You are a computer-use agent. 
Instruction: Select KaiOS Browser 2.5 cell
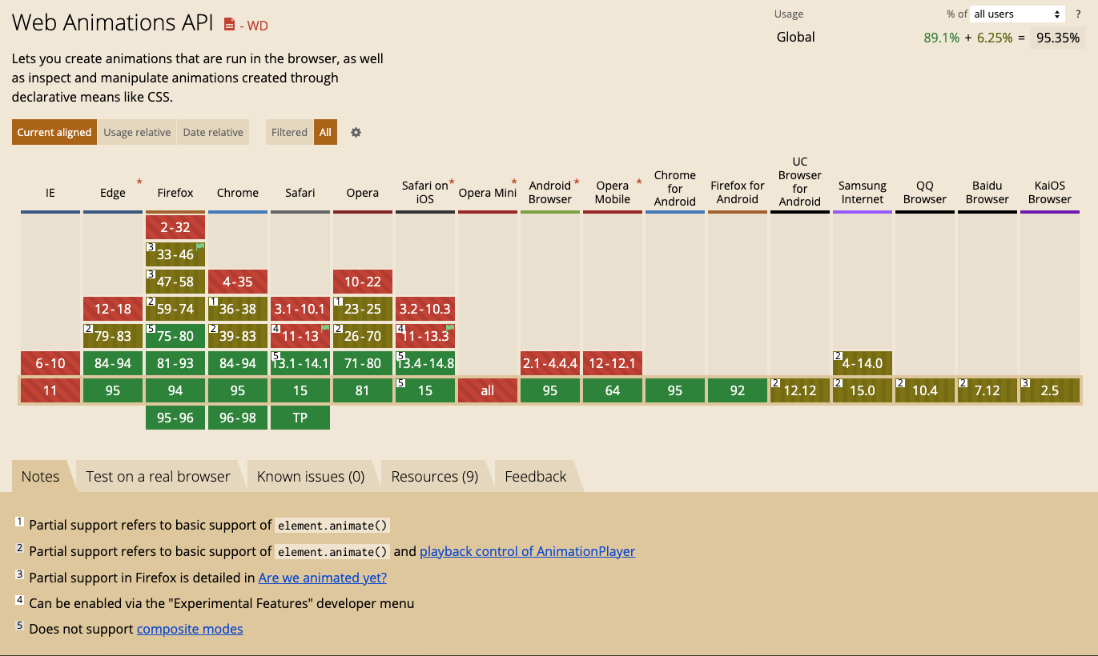1050,390
